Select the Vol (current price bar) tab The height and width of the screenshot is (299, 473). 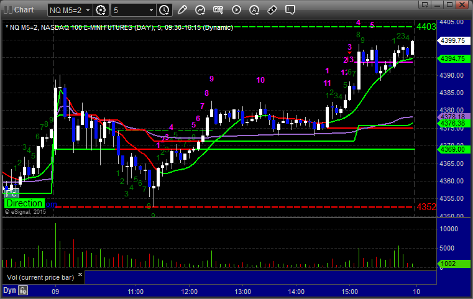[40, 277]
